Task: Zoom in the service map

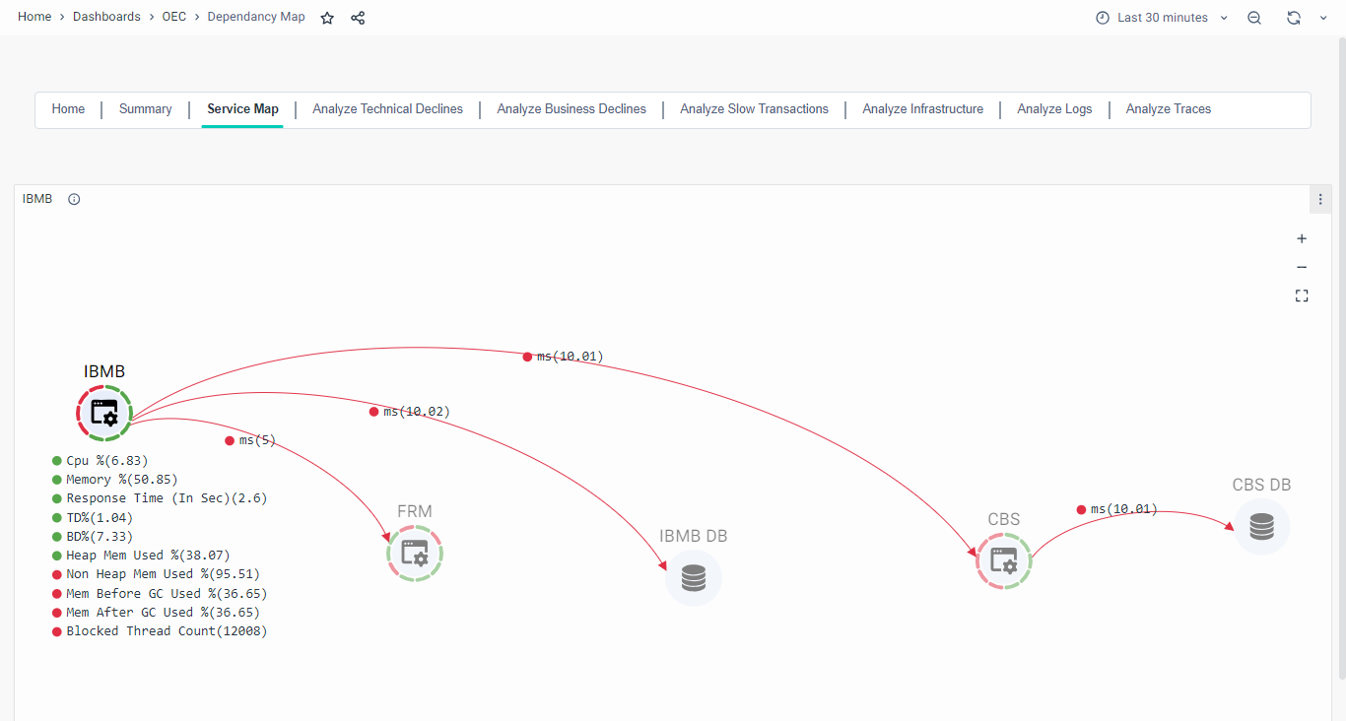Action: [x=1302, y=238]
